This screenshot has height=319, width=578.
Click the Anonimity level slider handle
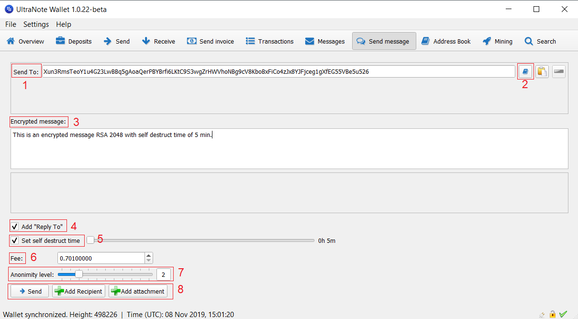click(79, 274)
